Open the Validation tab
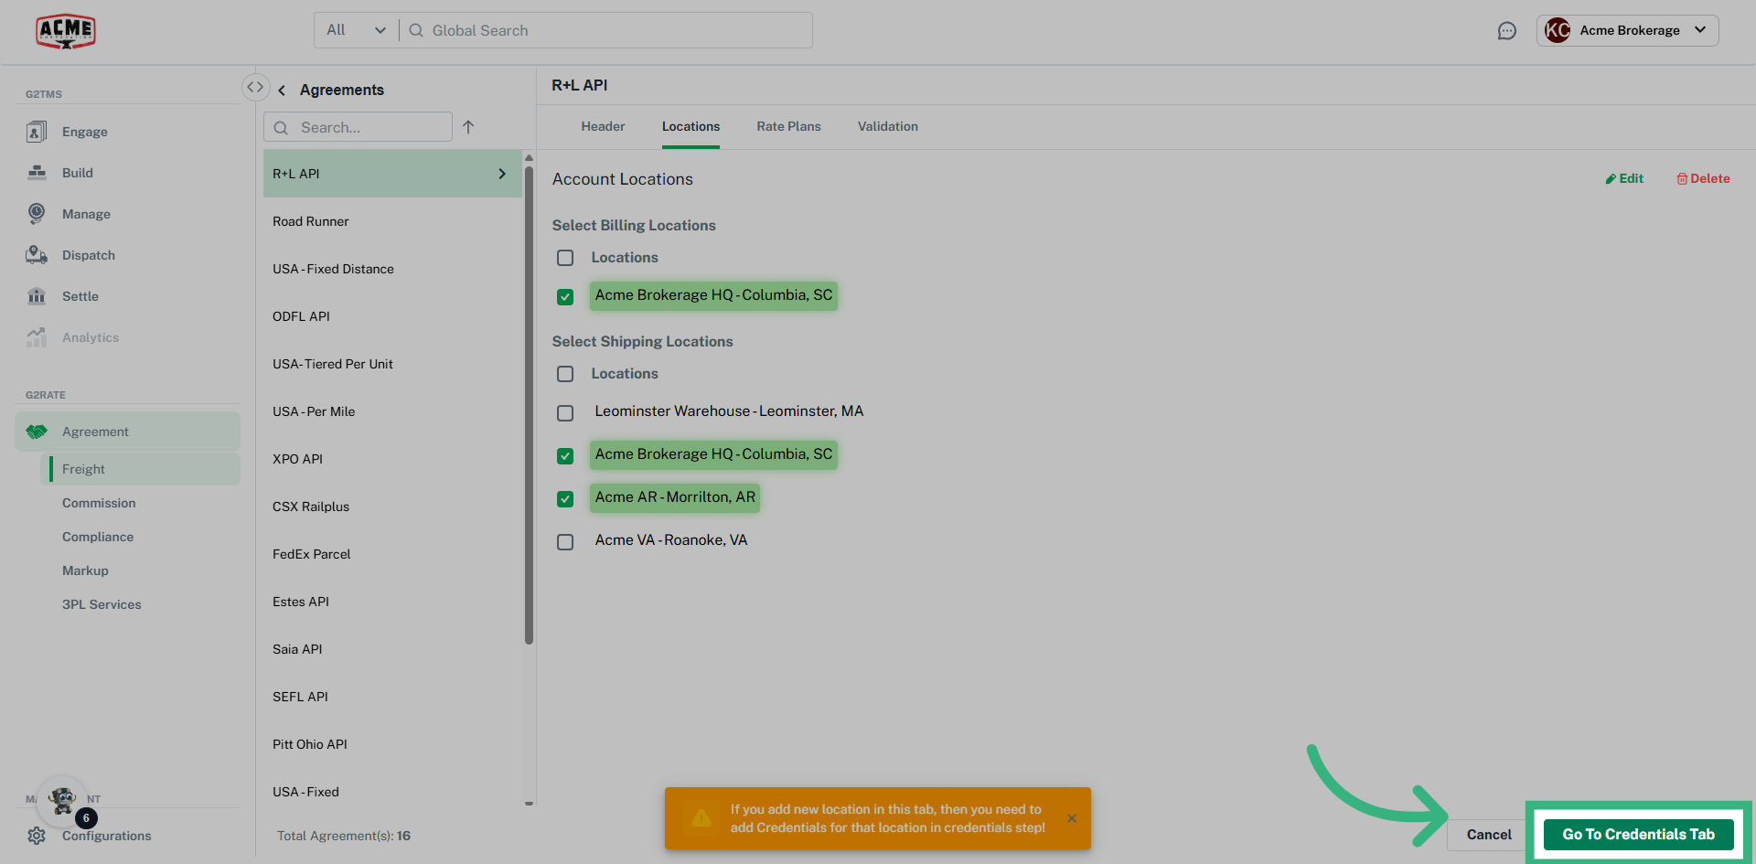Screen dimensions: 1756x864 pyautogui.click(x=887, y=126)
